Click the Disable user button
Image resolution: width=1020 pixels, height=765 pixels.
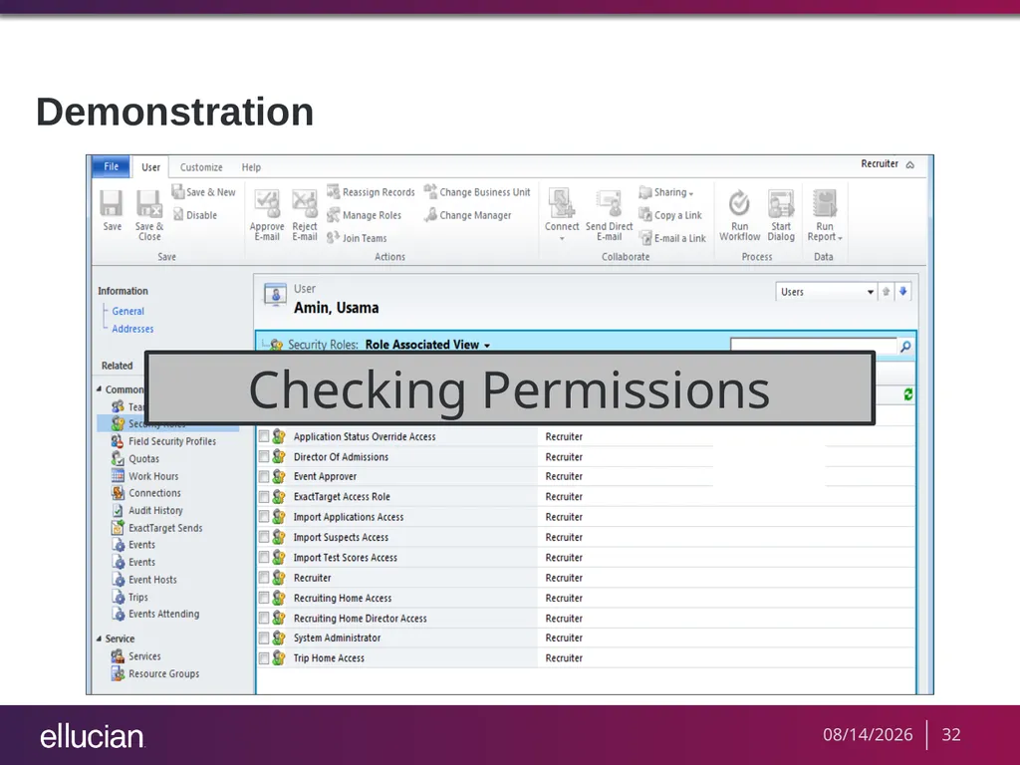pos(194,215)
